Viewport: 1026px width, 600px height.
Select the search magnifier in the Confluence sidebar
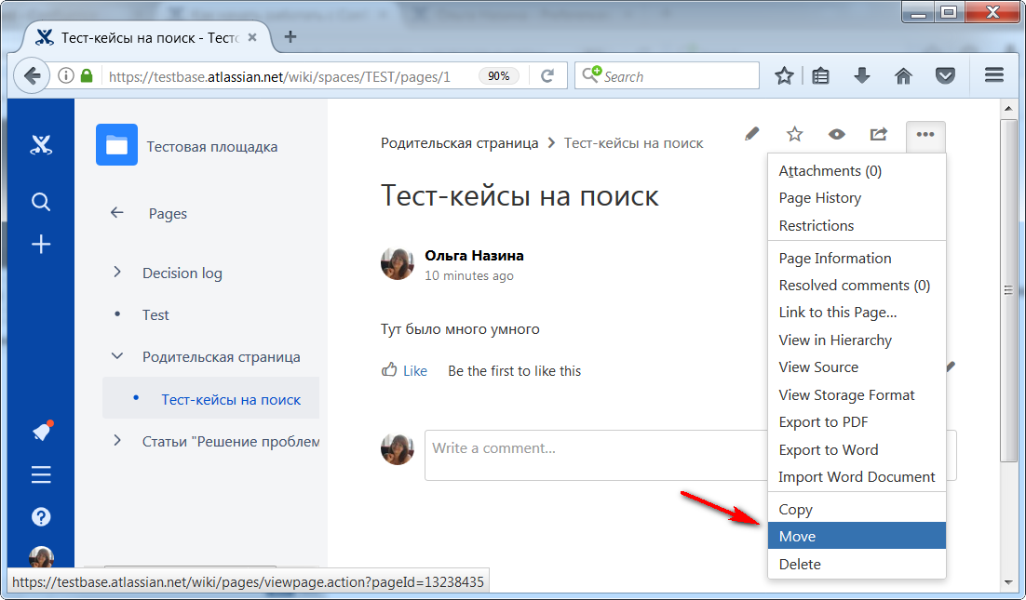pos(40,201)
